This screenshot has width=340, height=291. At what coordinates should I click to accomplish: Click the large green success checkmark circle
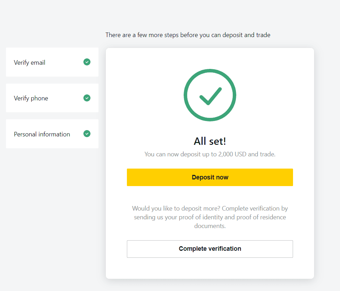[x=210, y=95]
